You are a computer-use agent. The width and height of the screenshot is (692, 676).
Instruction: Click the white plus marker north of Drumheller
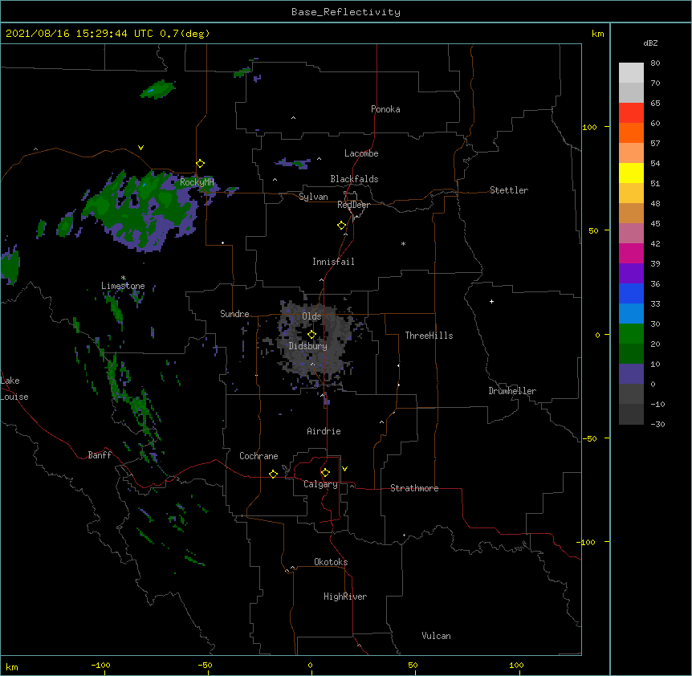coord(491,301)
